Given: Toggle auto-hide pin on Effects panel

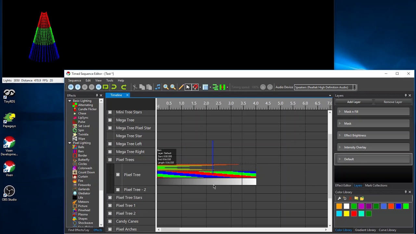Looking at the screenshot, I should [x=97, y=96].
